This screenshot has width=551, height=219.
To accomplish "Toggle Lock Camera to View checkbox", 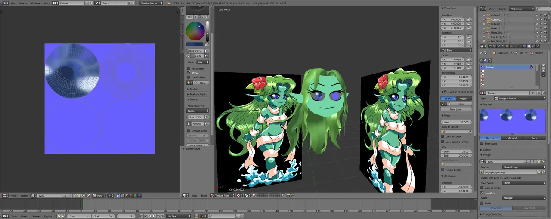I will pyautogui.click(x=443, y=142).
